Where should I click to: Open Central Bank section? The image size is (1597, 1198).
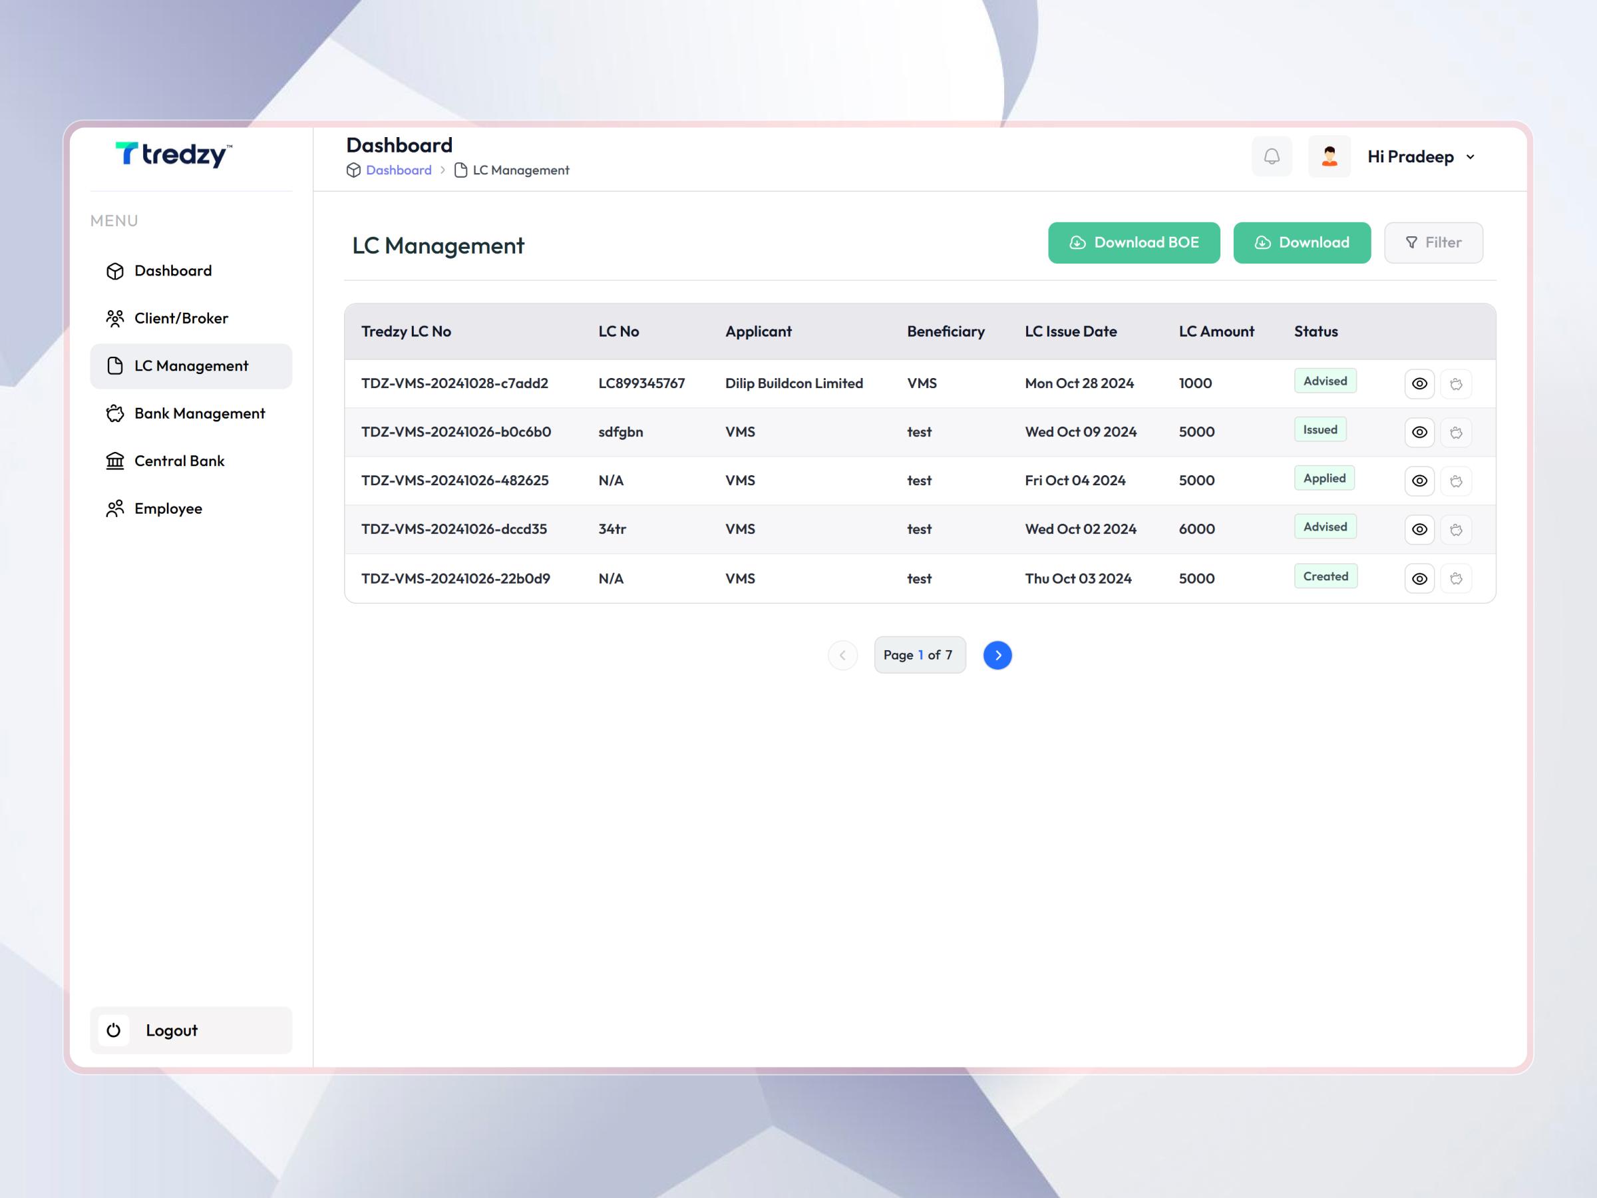pyautogui.click(x=179, y=461)
